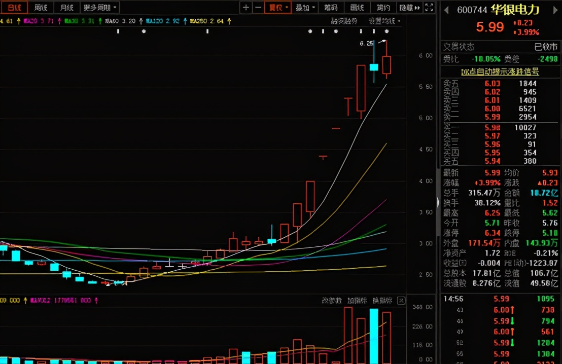Click the change parameters (改参数) button
562x364 pixels.
tap(332, 300)
